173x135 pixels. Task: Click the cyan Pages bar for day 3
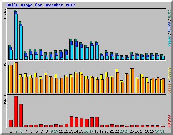pos(21,43)
